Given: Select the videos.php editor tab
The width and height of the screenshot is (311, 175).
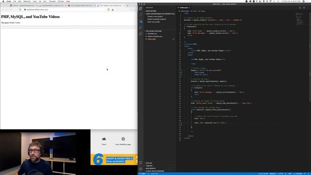Looking at the screenshot, I should (x=184, y=8).
